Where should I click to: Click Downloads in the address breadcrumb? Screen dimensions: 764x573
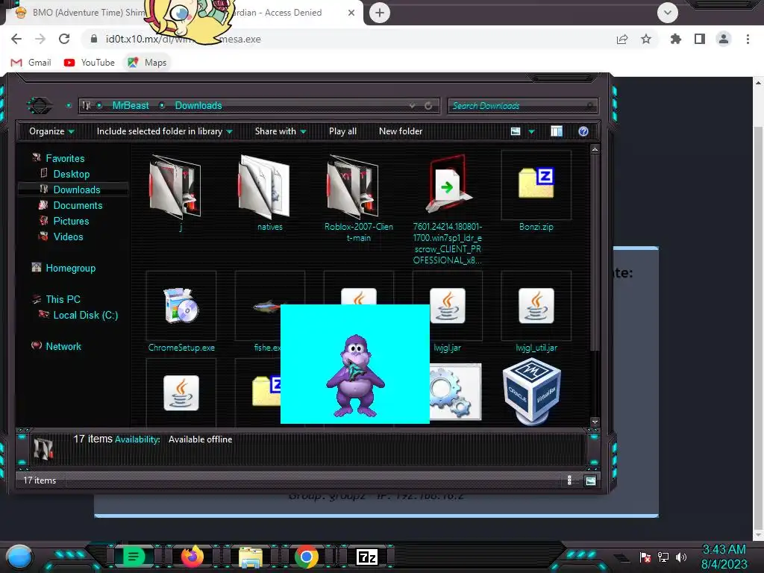(x=198, y=105)
